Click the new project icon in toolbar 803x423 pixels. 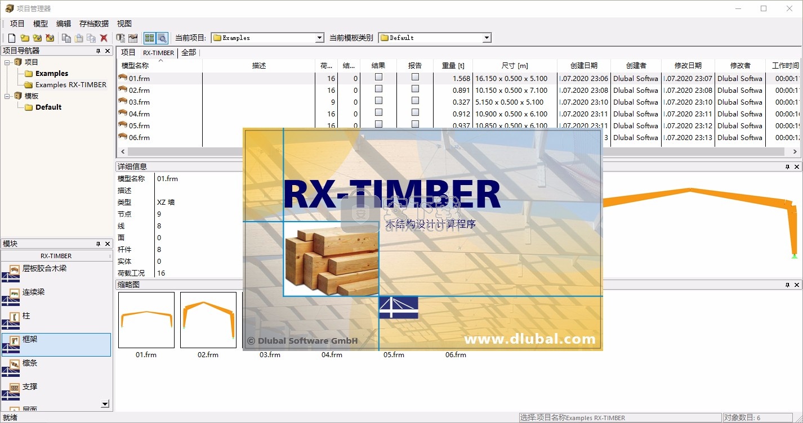(11, 38)
